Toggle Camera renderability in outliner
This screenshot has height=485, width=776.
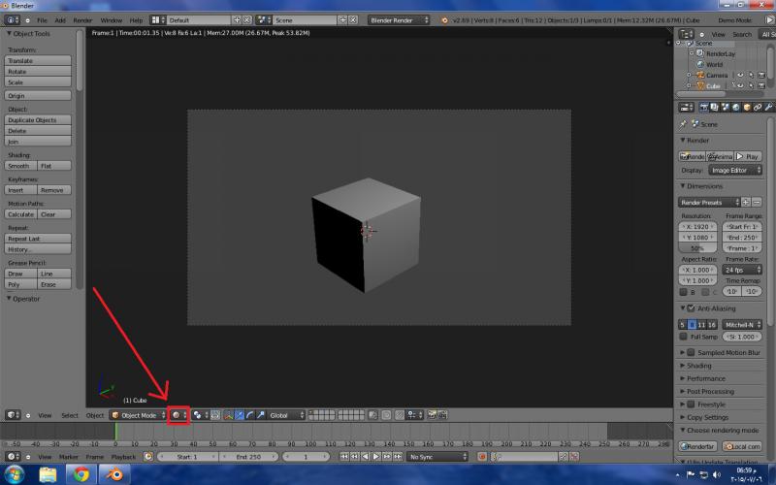[761, 76]
